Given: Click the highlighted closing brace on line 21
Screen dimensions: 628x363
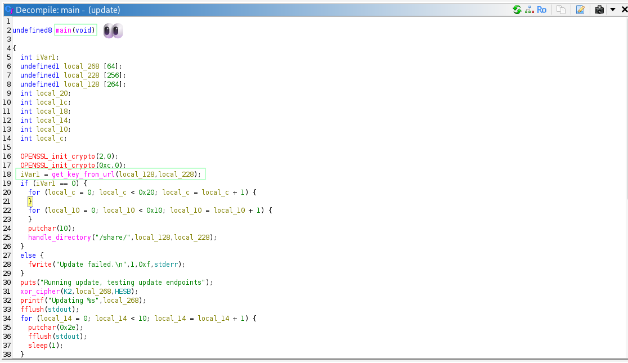Looking at the screenshot, I should coord(30,201).
